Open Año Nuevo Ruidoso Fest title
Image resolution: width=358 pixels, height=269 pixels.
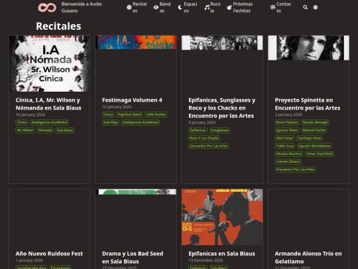pos(49,254)
